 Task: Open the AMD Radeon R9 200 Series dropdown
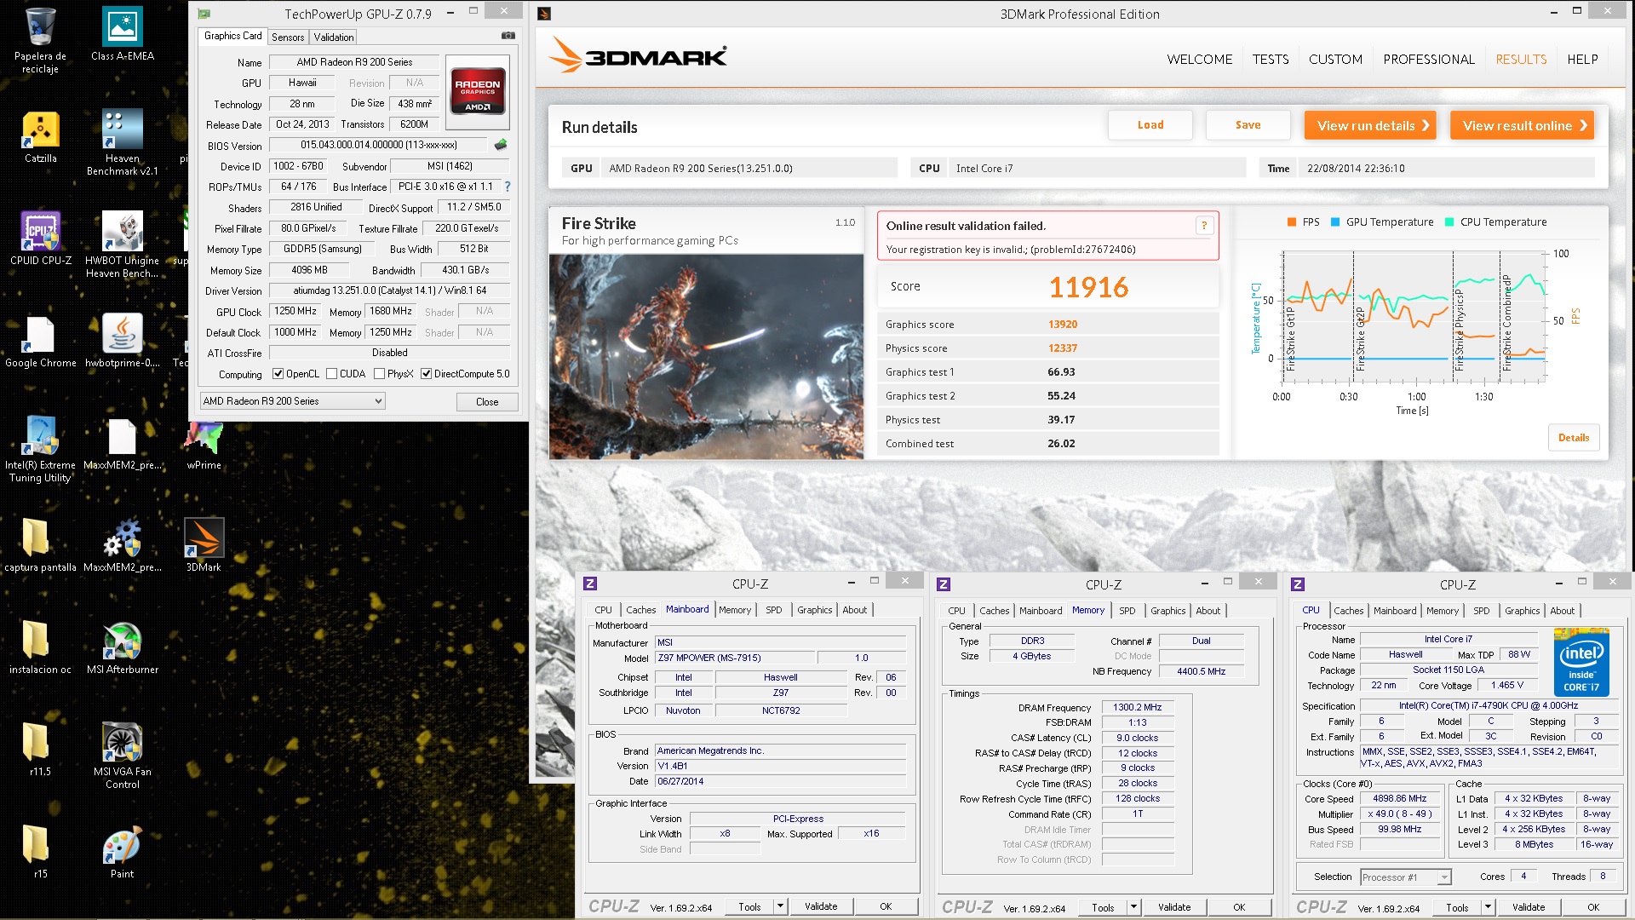[x=292, y=401]
